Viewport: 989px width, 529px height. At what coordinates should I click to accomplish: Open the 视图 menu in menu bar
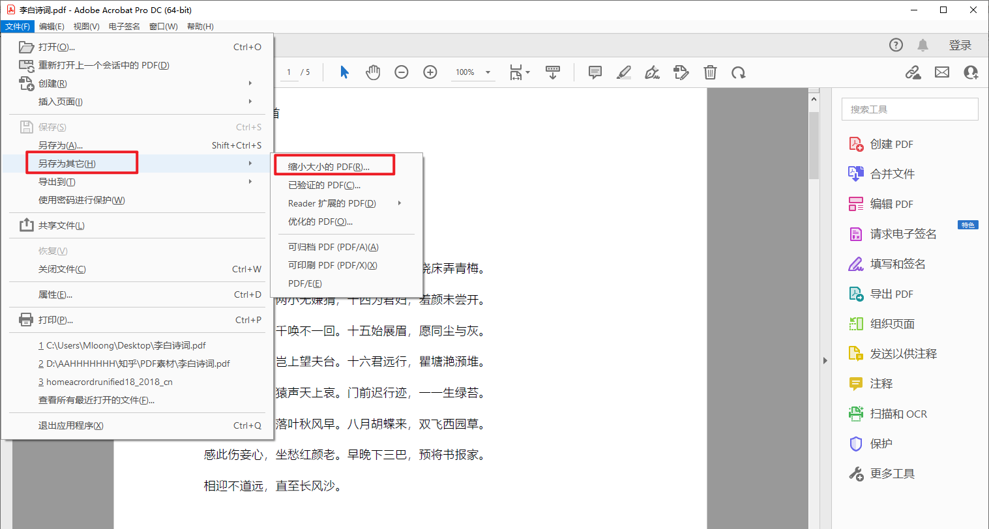pos(86,27)
